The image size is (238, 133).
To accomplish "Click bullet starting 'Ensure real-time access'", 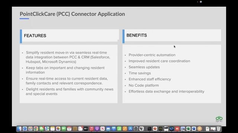I will tap(67, 81).
